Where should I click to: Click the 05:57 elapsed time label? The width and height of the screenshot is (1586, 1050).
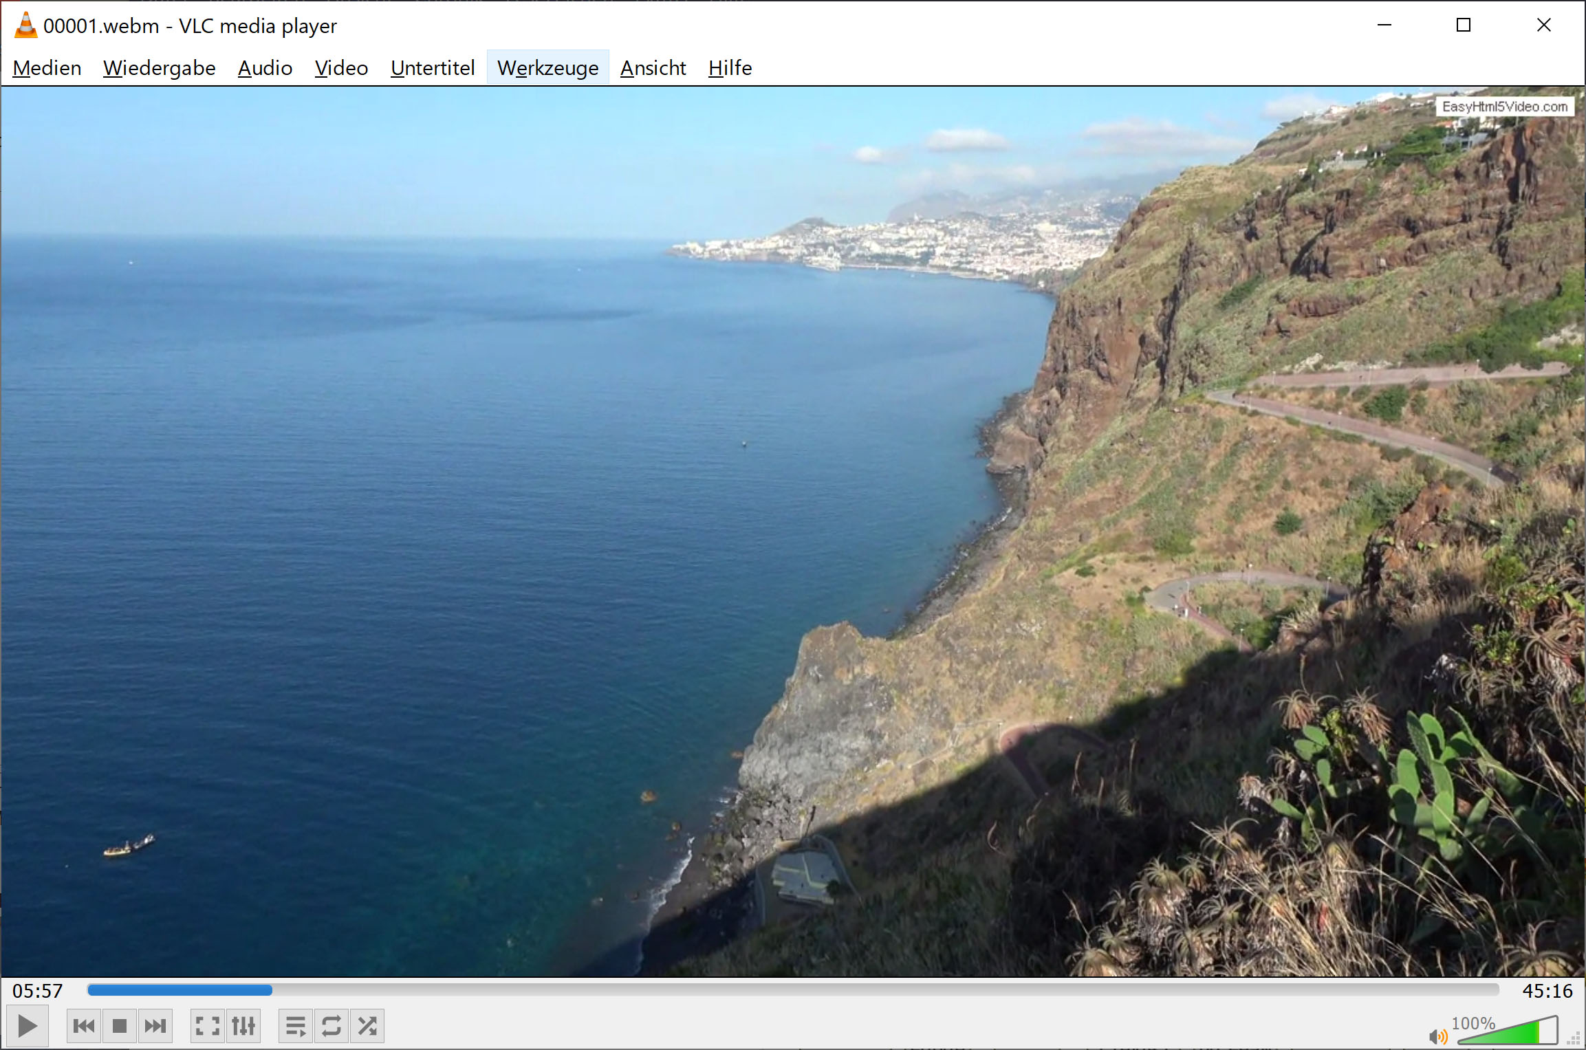tap(38, 991)
